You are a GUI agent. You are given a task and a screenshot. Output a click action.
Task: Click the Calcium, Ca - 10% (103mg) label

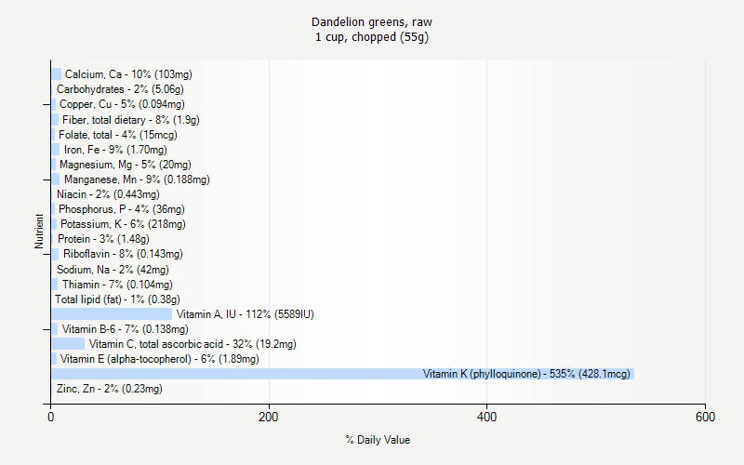pos(128,74)
